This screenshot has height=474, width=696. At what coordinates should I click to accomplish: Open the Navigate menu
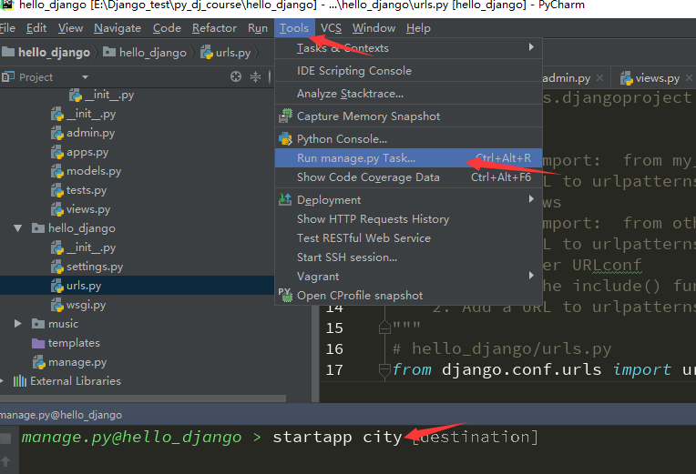(118, 28)
